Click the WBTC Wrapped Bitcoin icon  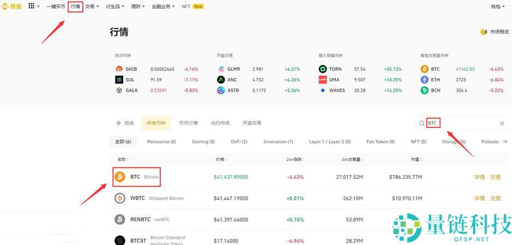click(120, 198)
